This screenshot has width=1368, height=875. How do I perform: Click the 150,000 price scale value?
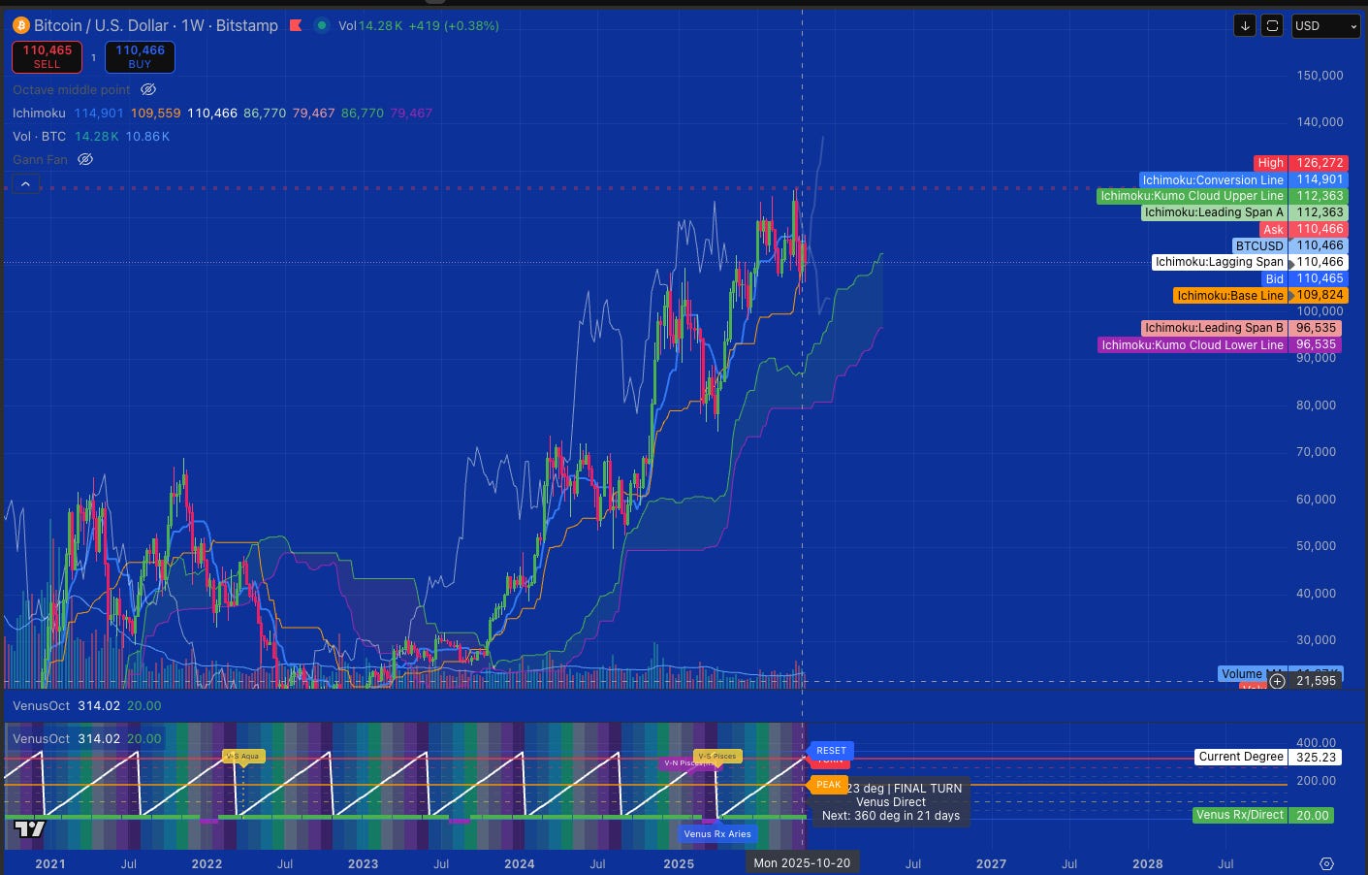pos(1320,75)
